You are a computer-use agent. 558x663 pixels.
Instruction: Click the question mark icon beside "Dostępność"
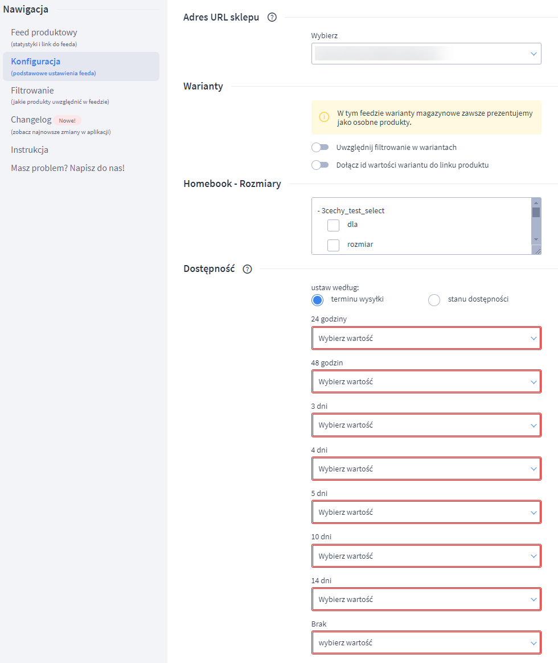247,269
